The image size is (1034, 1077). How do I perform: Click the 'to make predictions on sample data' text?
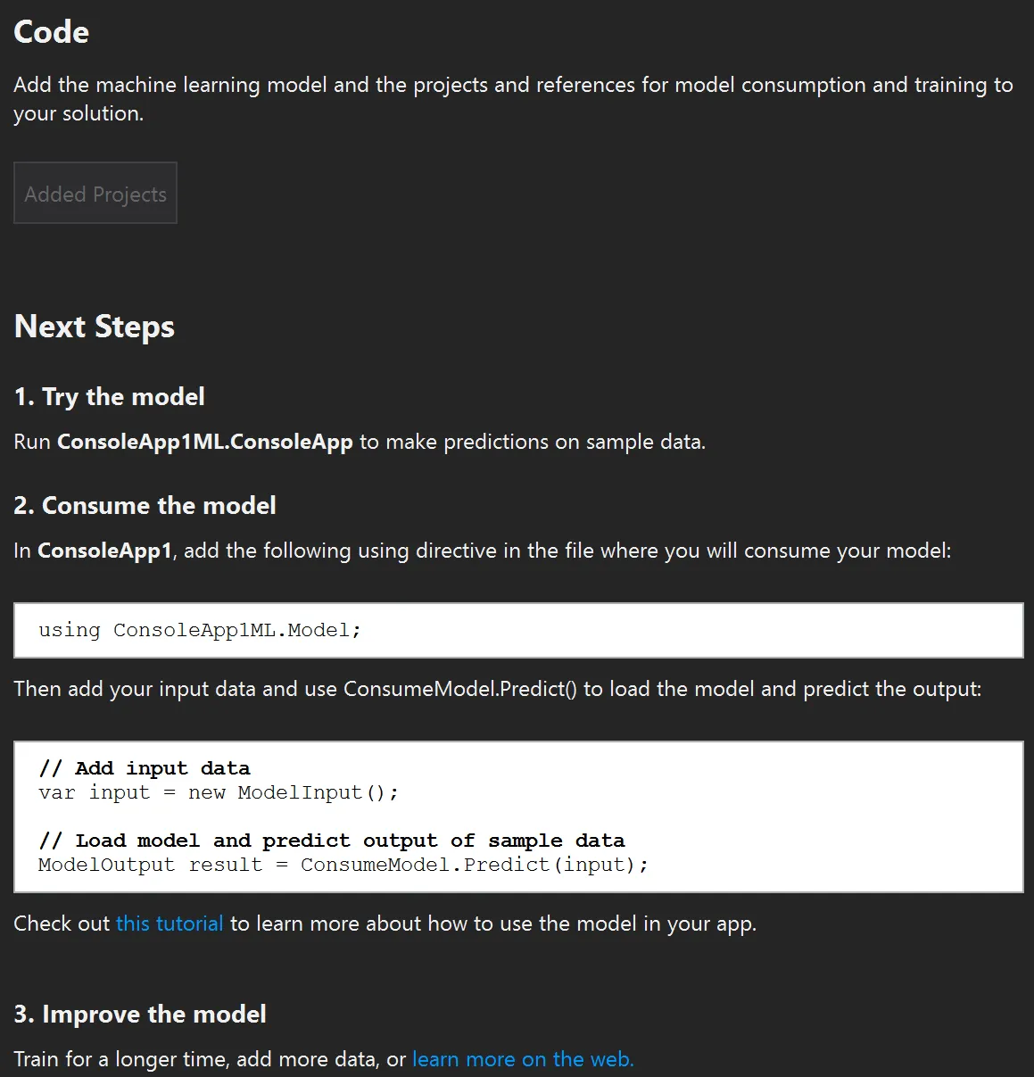[533, 442]
